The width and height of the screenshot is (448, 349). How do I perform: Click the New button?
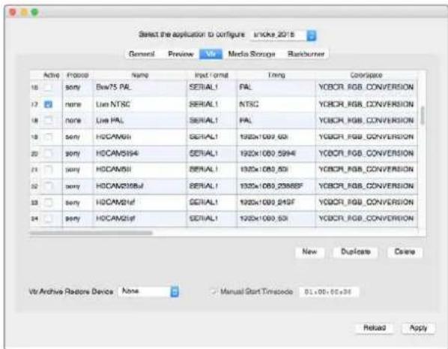point(309,252)
